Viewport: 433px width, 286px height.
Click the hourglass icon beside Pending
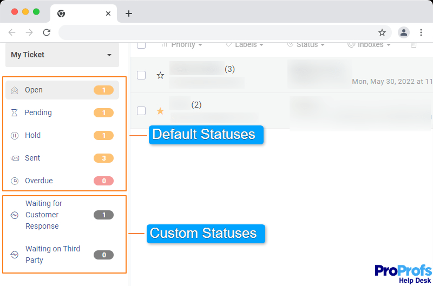pyautogui.click(x=15, y=113)
